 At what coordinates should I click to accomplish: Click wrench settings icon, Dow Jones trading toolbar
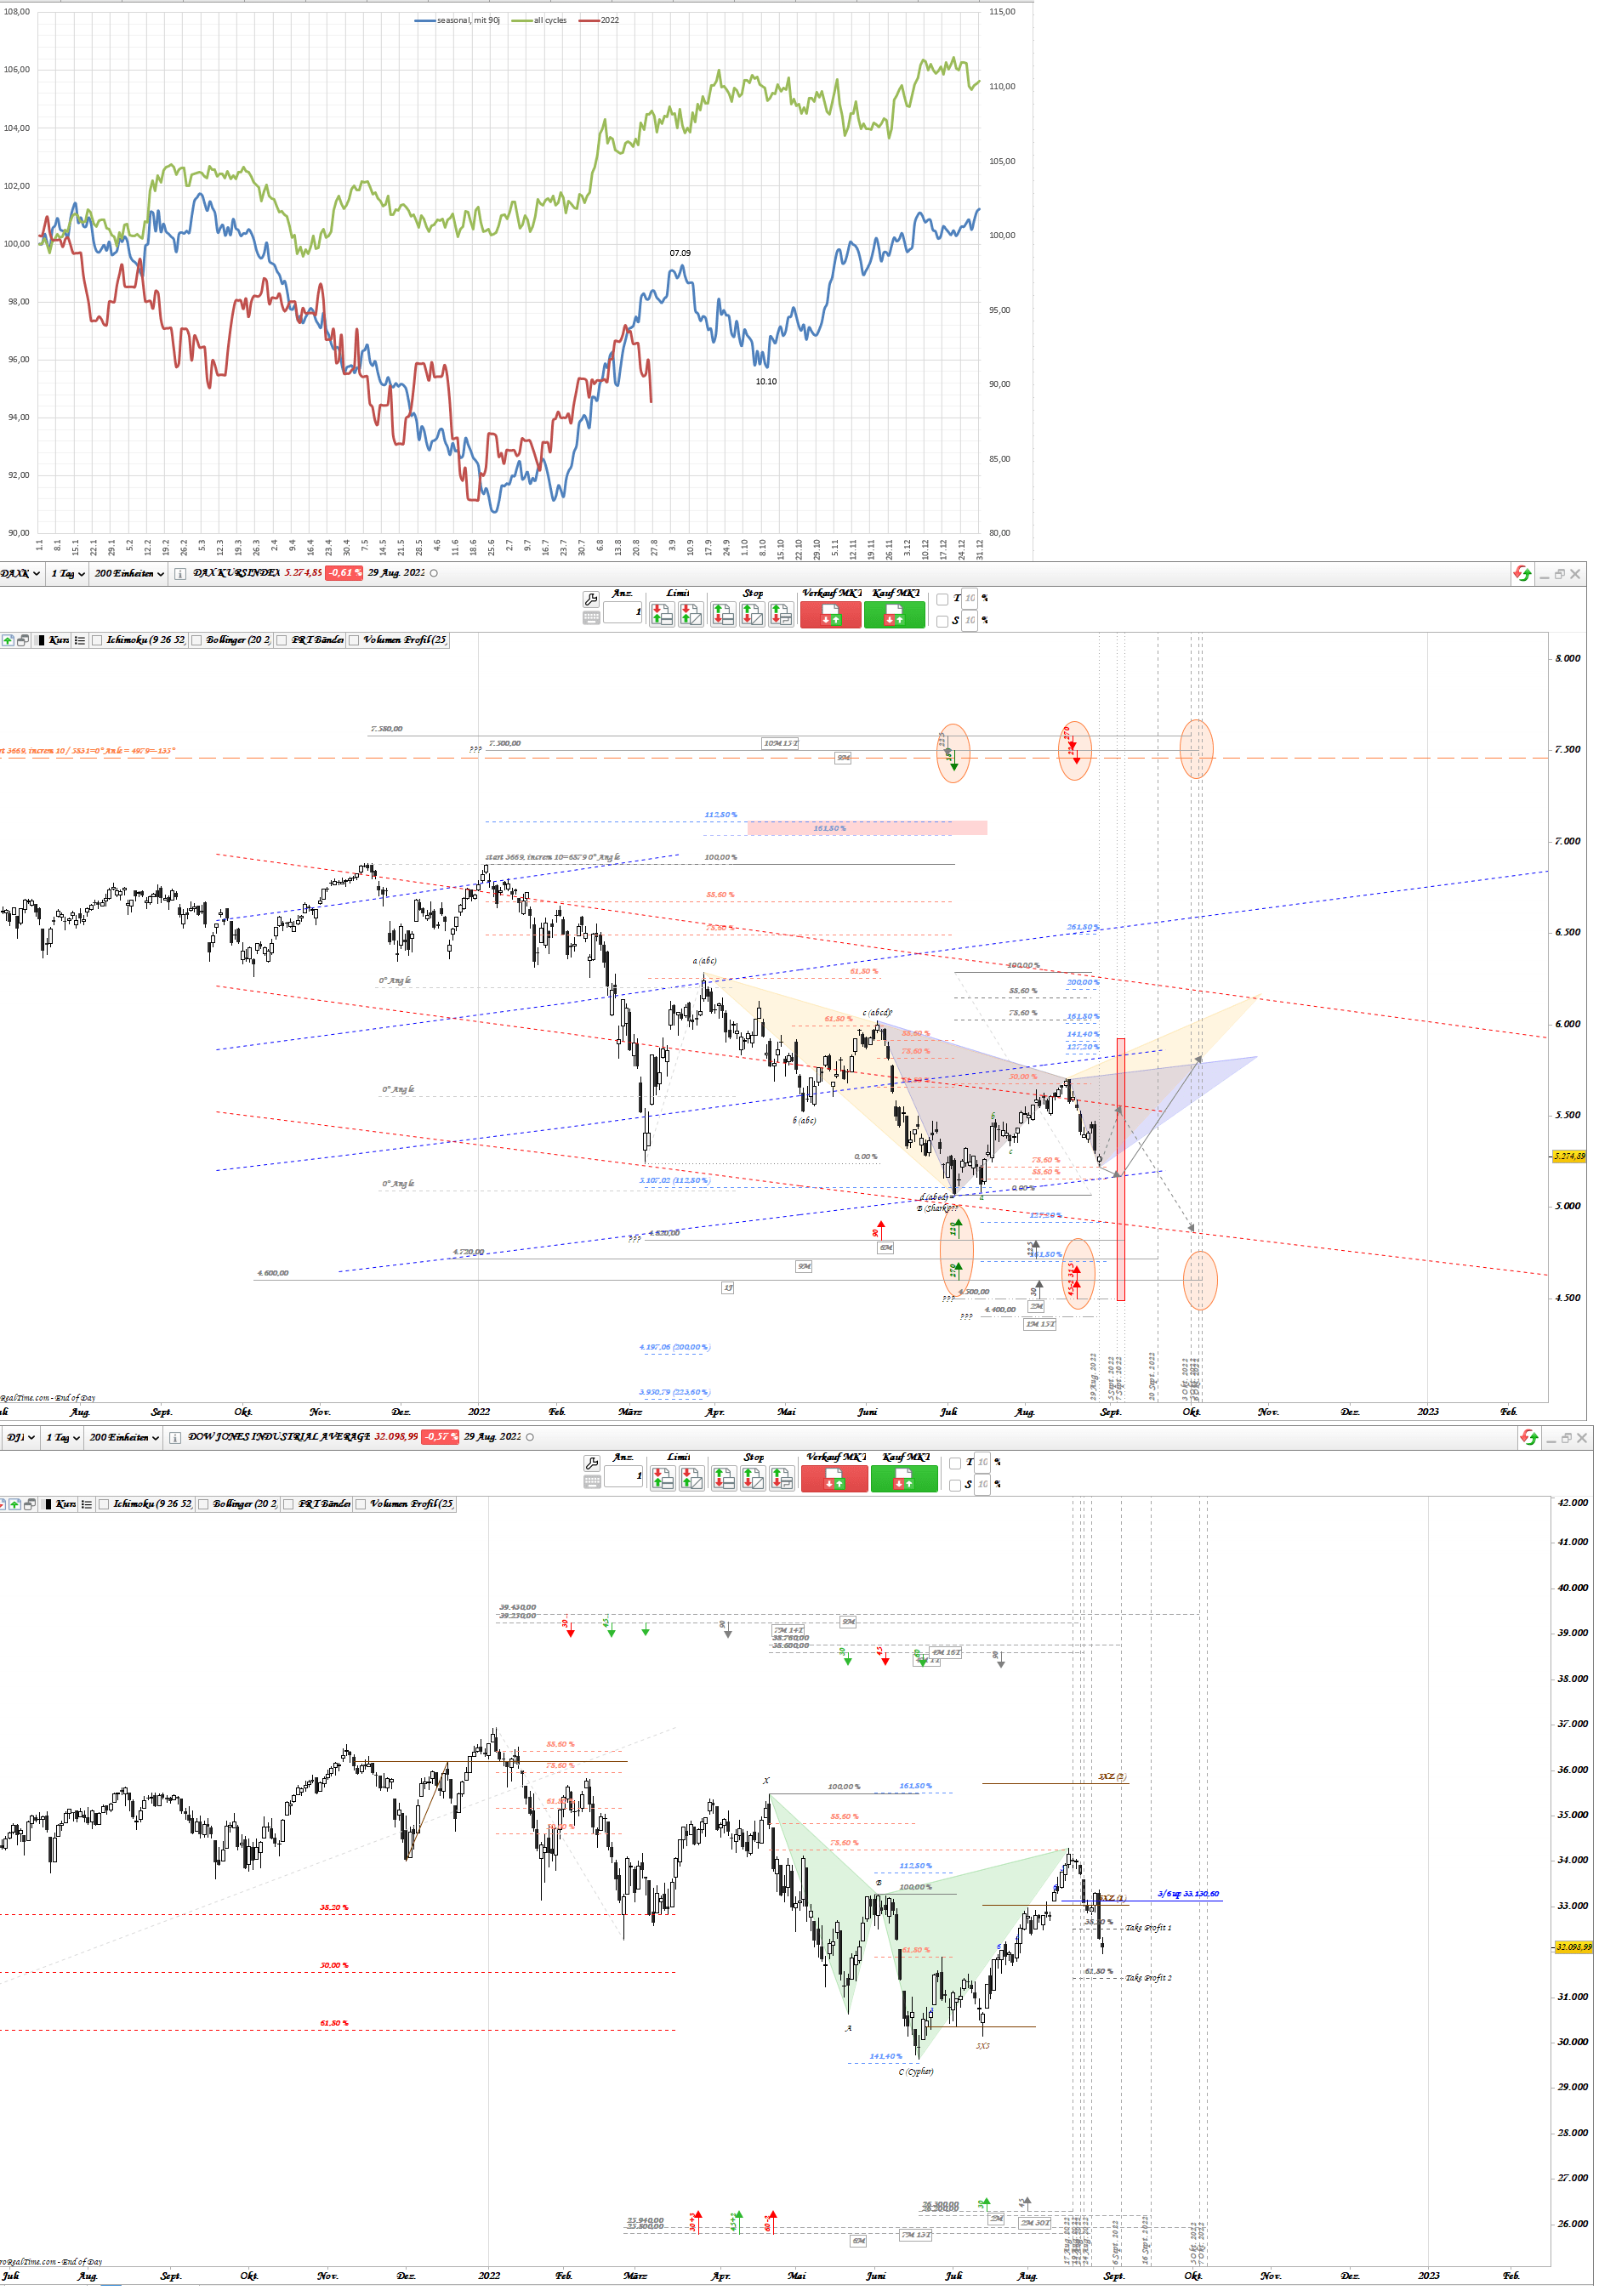(x=592, y=1463)
